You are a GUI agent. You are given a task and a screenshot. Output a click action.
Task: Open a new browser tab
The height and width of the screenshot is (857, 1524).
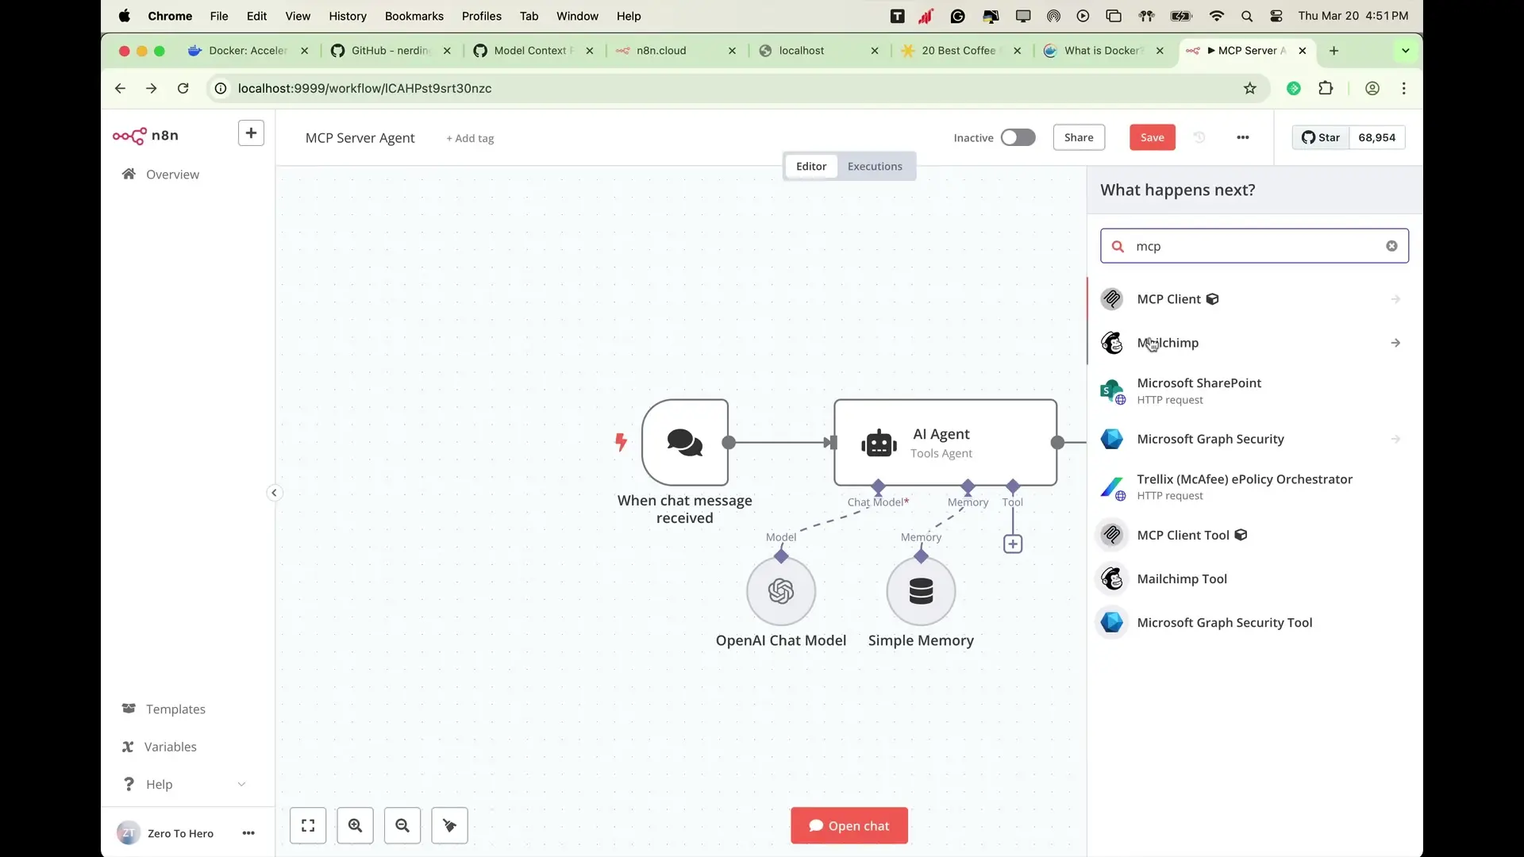click(x=1334, y=50)
